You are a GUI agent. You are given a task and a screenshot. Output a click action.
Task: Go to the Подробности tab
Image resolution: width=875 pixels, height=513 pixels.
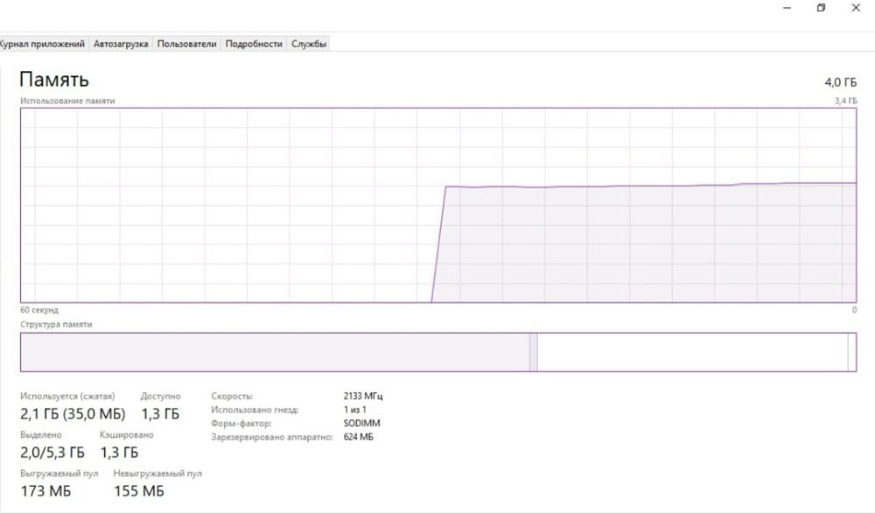(x=254, y=44)
